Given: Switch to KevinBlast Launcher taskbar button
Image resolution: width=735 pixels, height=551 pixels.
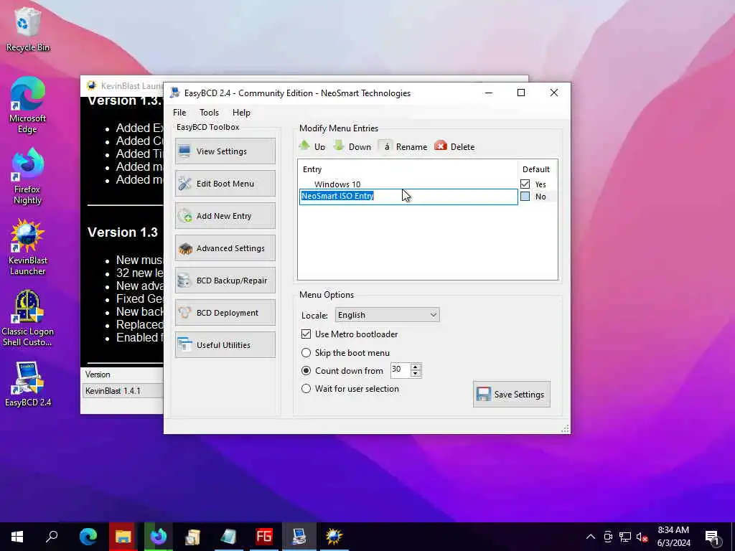Looking at the screenshot, I should [x=334, y=537].
